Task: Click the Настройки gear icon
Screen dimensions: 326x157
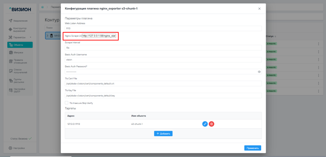Action: [x=10, y=148]
